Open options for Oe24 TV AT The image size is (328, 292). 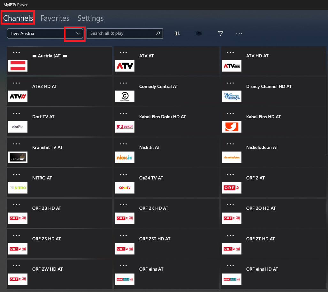(123, 174)
